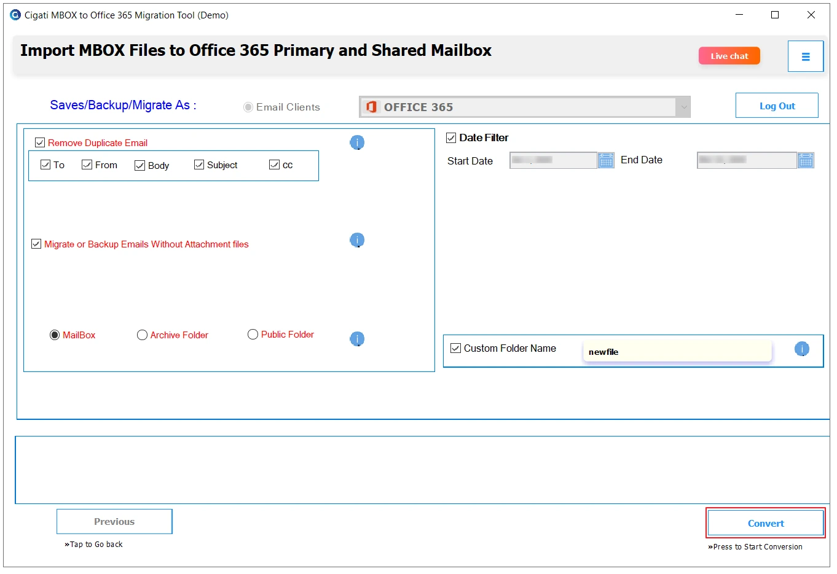Uncheck the Subject field checkbox

coord(198,165)
